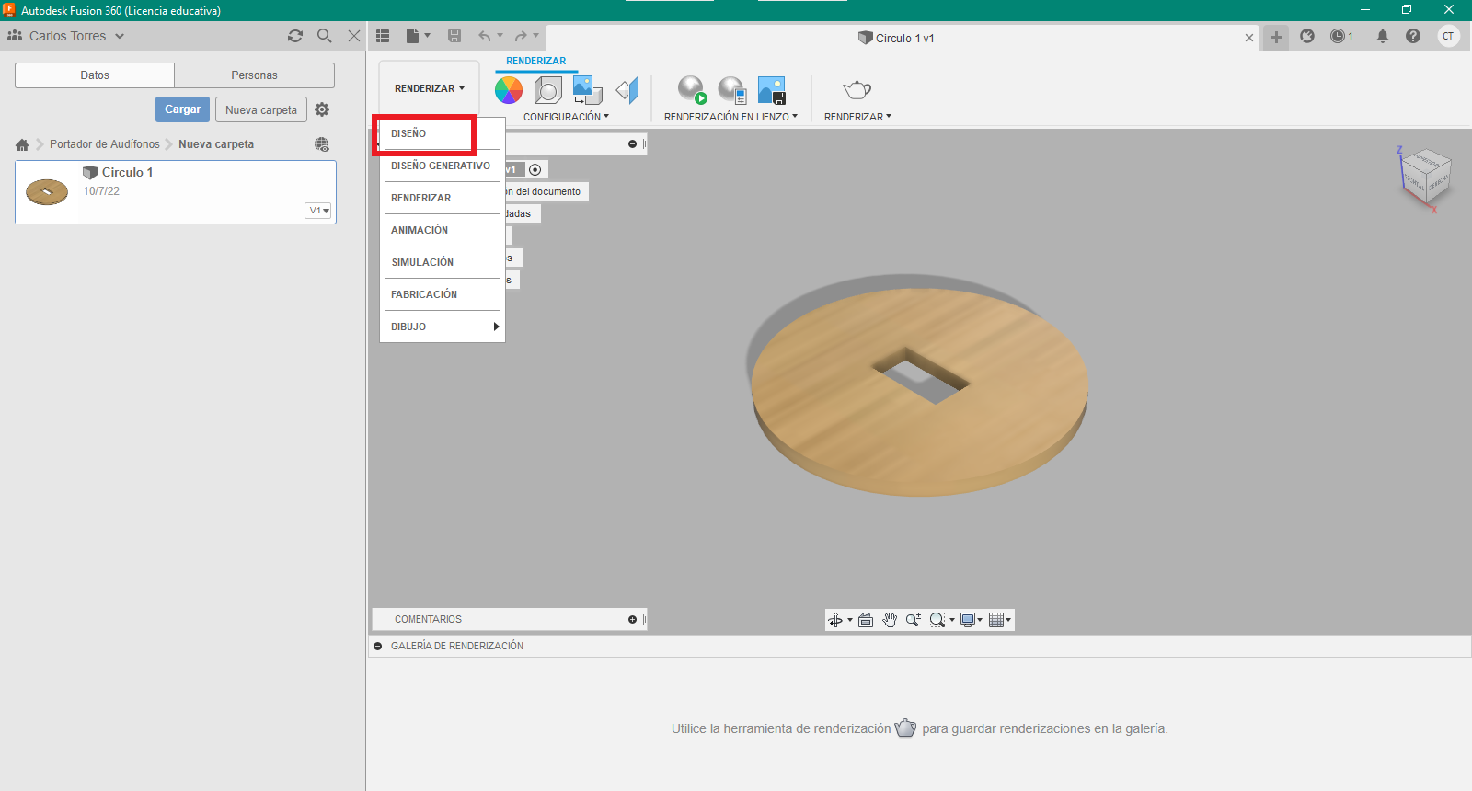Select DISEÑO GENERATIVO workspace
Viewport: 1472px width, 791px height.
click(443, 166)
